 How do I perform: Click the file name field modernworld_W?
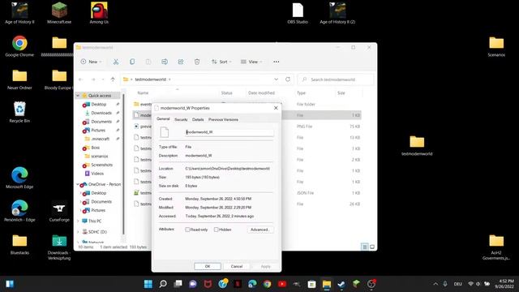tap(229, 132)
